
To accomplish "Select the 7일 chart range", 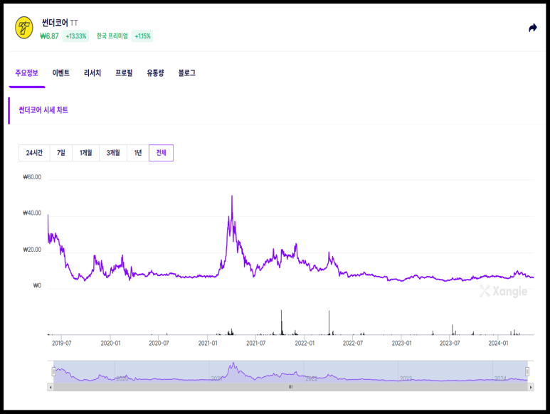I will pyautogui.click(x=61, y=153).
